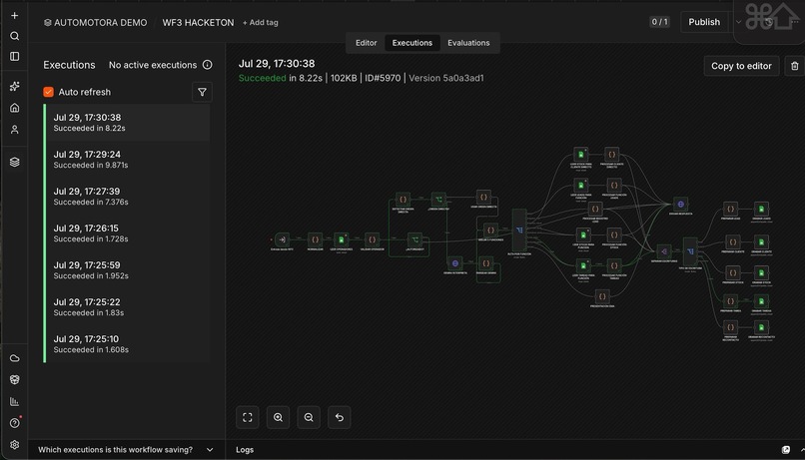805x460 pixels.
Task: Select the PREPARAR LEAD code node
Action: click(730, 209)
